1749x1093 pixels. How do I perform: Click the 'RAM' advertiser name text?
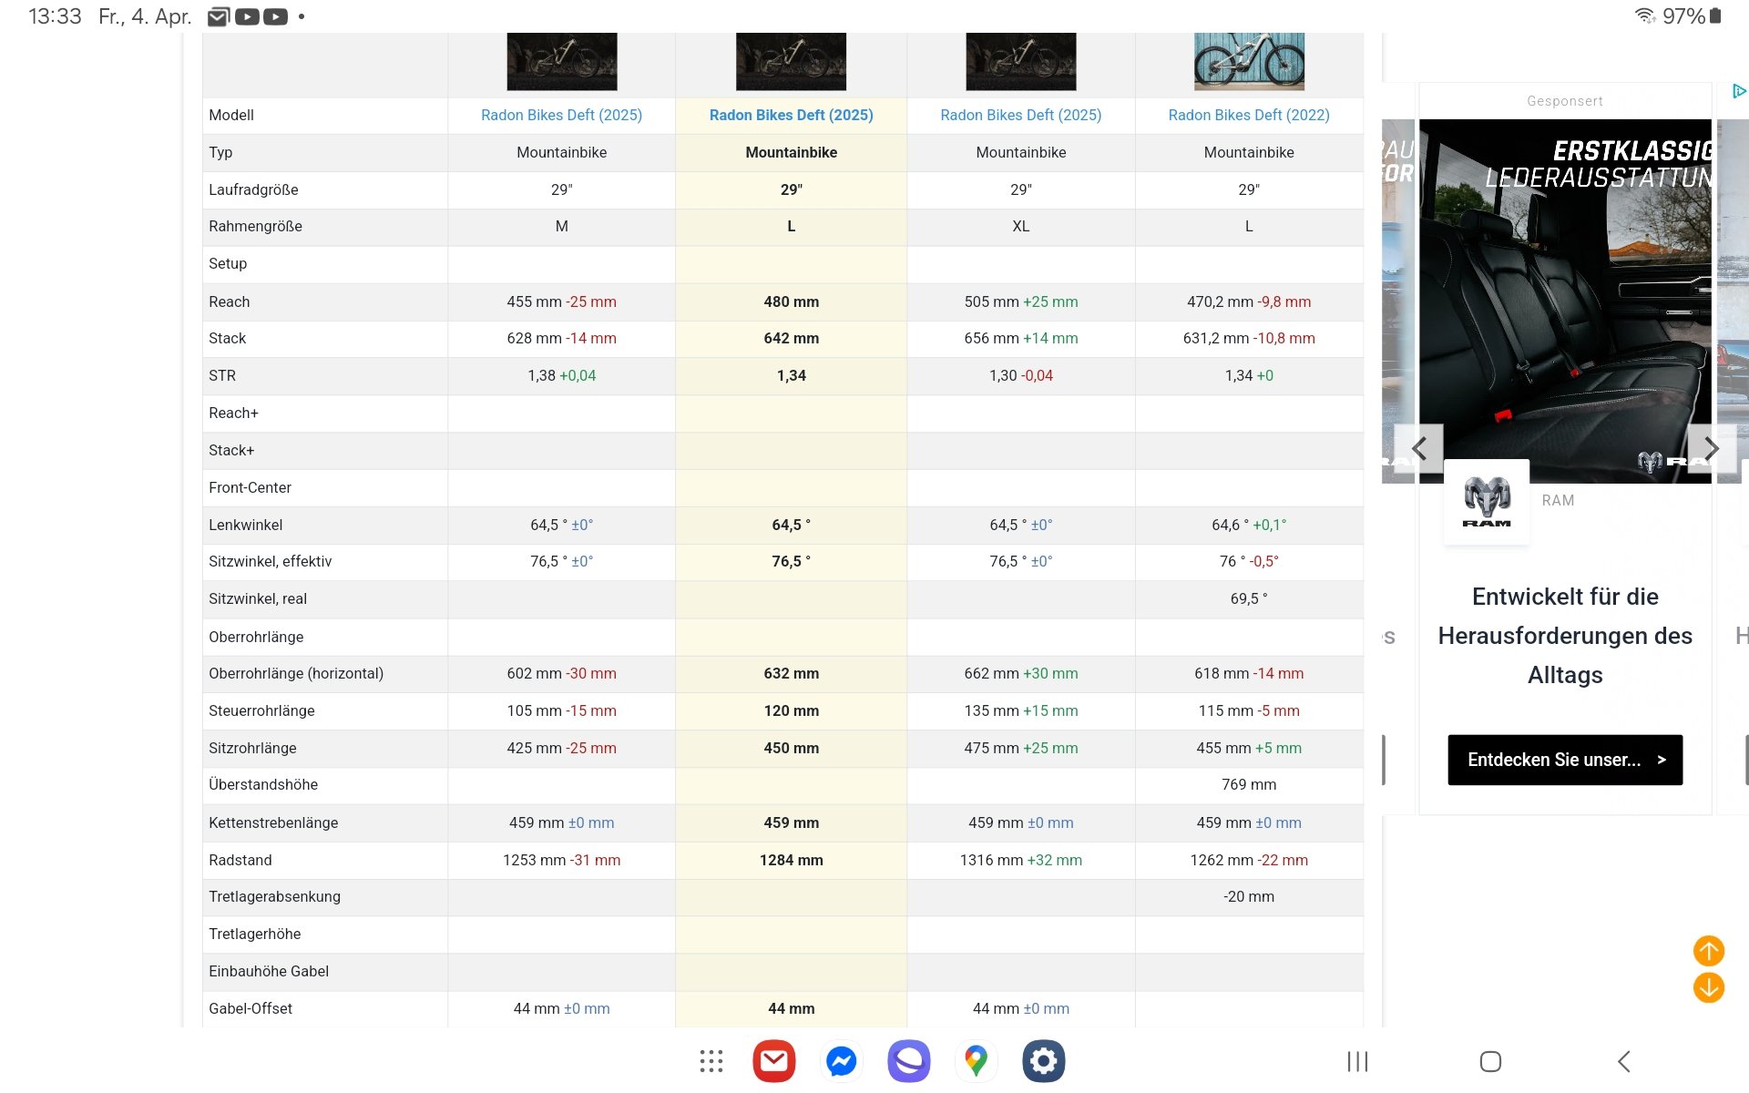click(1558, 500)
